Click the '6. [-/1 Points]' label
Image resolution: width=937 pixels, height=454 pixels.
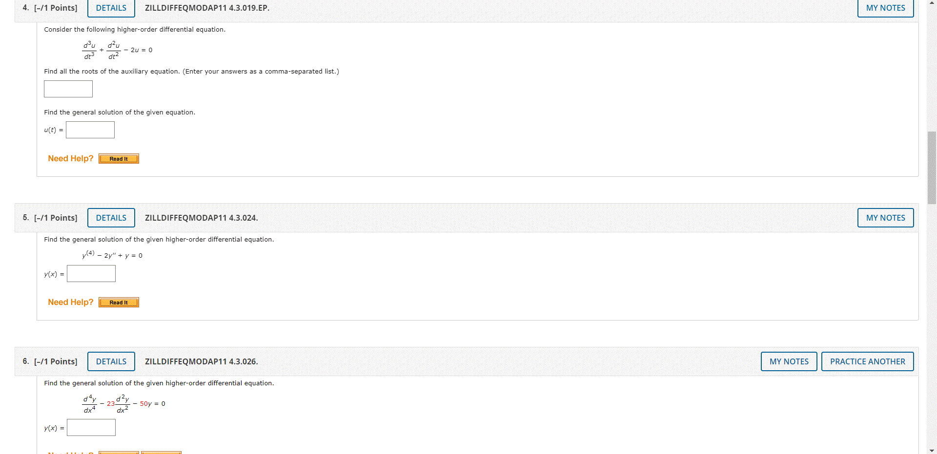tap(50, 361)
